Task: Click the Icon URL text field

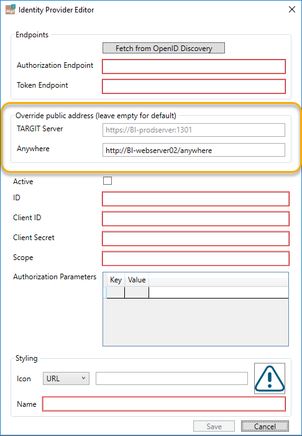Action: tap(172, 378)
